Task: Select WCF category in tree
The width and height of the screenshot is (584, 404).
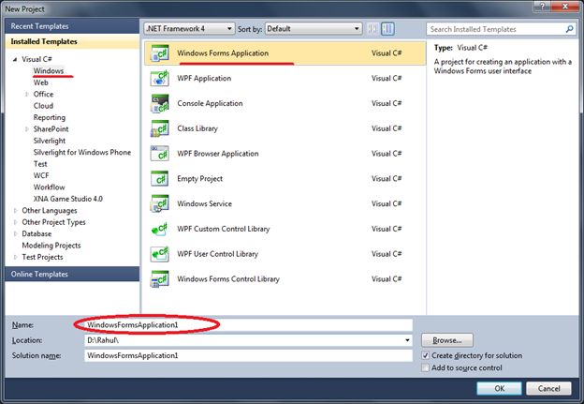Action: [x=41, y=175]
